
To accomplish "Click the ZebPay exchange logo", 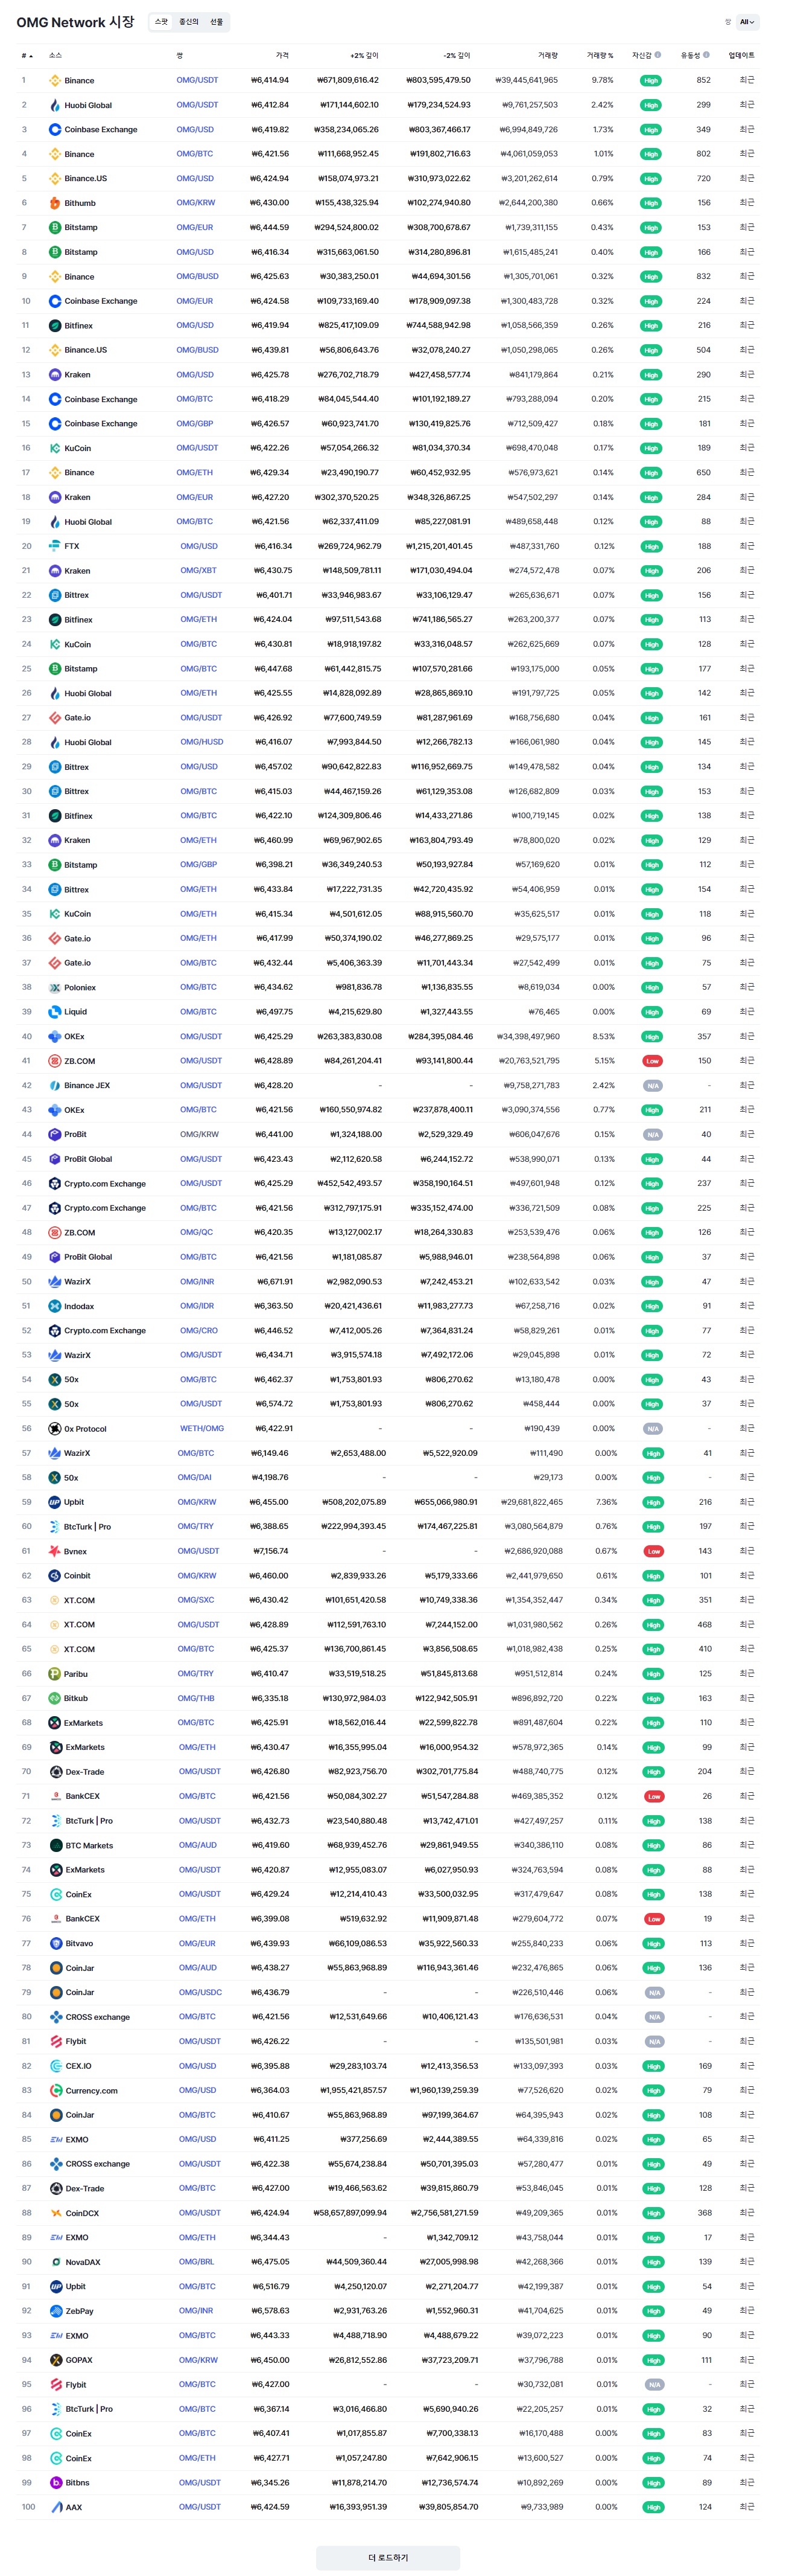I will 56,2311.
